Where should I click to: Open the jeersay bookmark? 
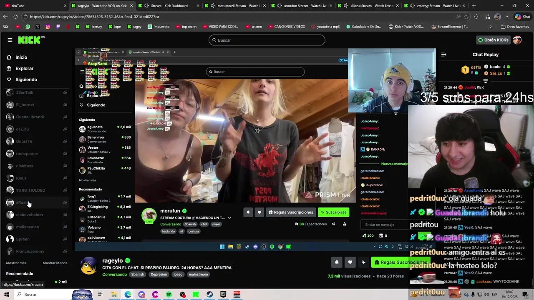(93, 26)
